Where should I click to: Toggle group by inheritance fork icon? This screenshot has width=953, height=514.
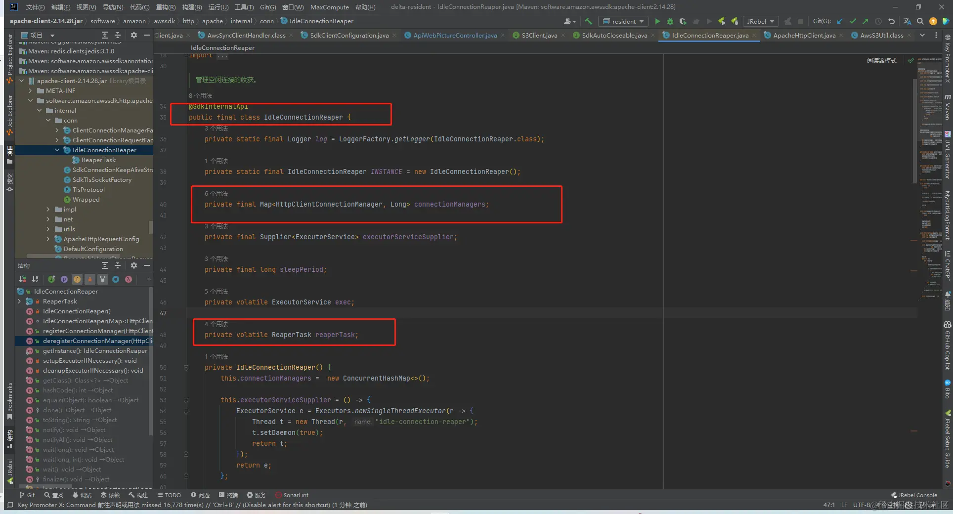pyautogui.click(x=102, y=279)
